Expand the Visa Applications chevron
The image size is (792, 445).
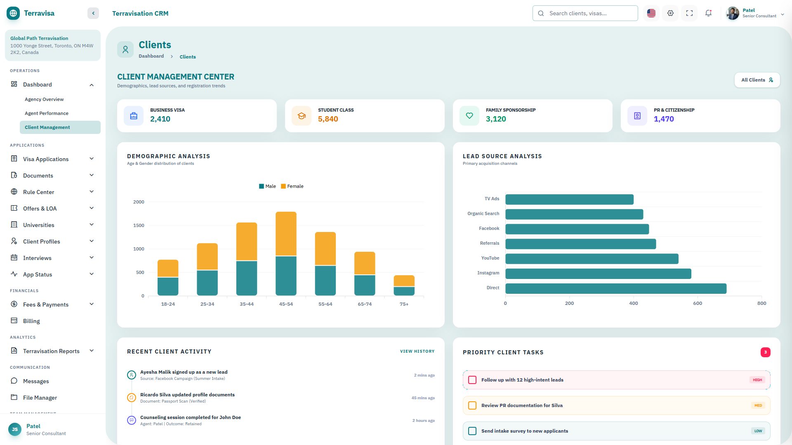(x=92, y=159)
